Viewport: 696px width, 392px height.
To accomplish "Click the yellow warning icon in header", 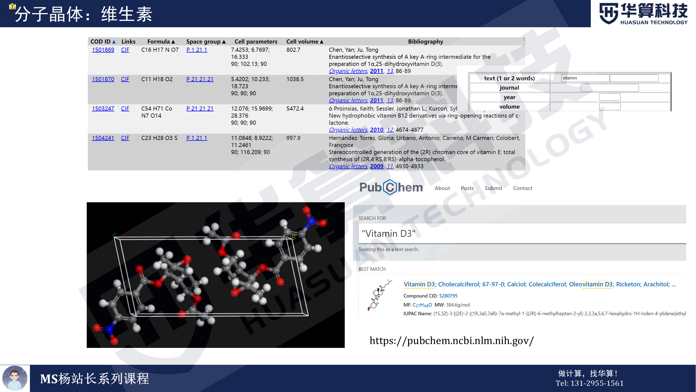I will click(x=12, y=6).
